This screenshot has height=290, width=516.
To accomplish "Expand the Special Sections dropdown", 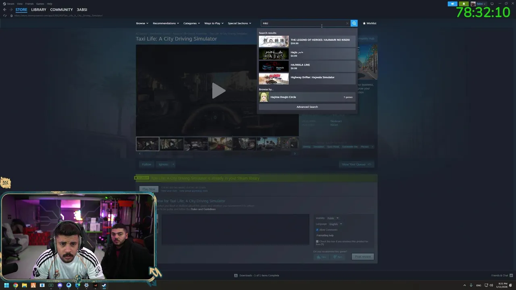I will (x=239, y=23).
